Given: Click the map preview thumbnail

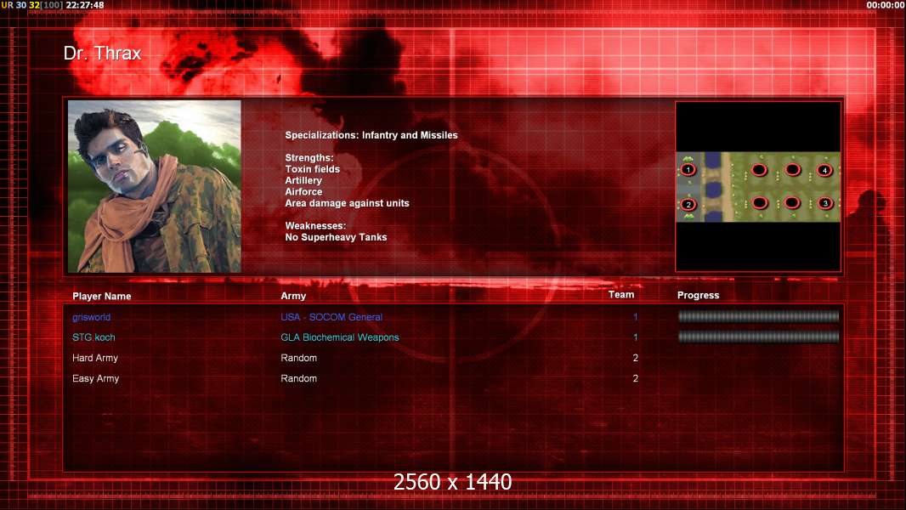Looking at the screenshot, I should pyautogui.click(x=758, y=186).
